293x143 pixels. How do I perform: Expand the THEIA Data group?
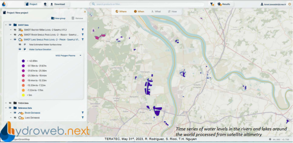click(x=5, y=103)
